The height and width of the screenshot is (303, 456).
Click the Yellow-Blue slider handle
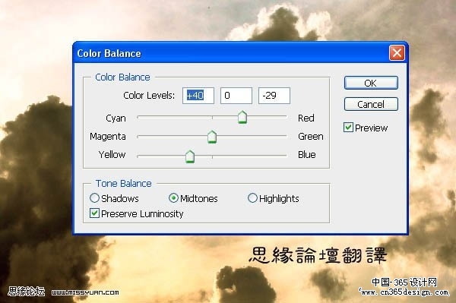pyautogui.click(x=190, y=156)
